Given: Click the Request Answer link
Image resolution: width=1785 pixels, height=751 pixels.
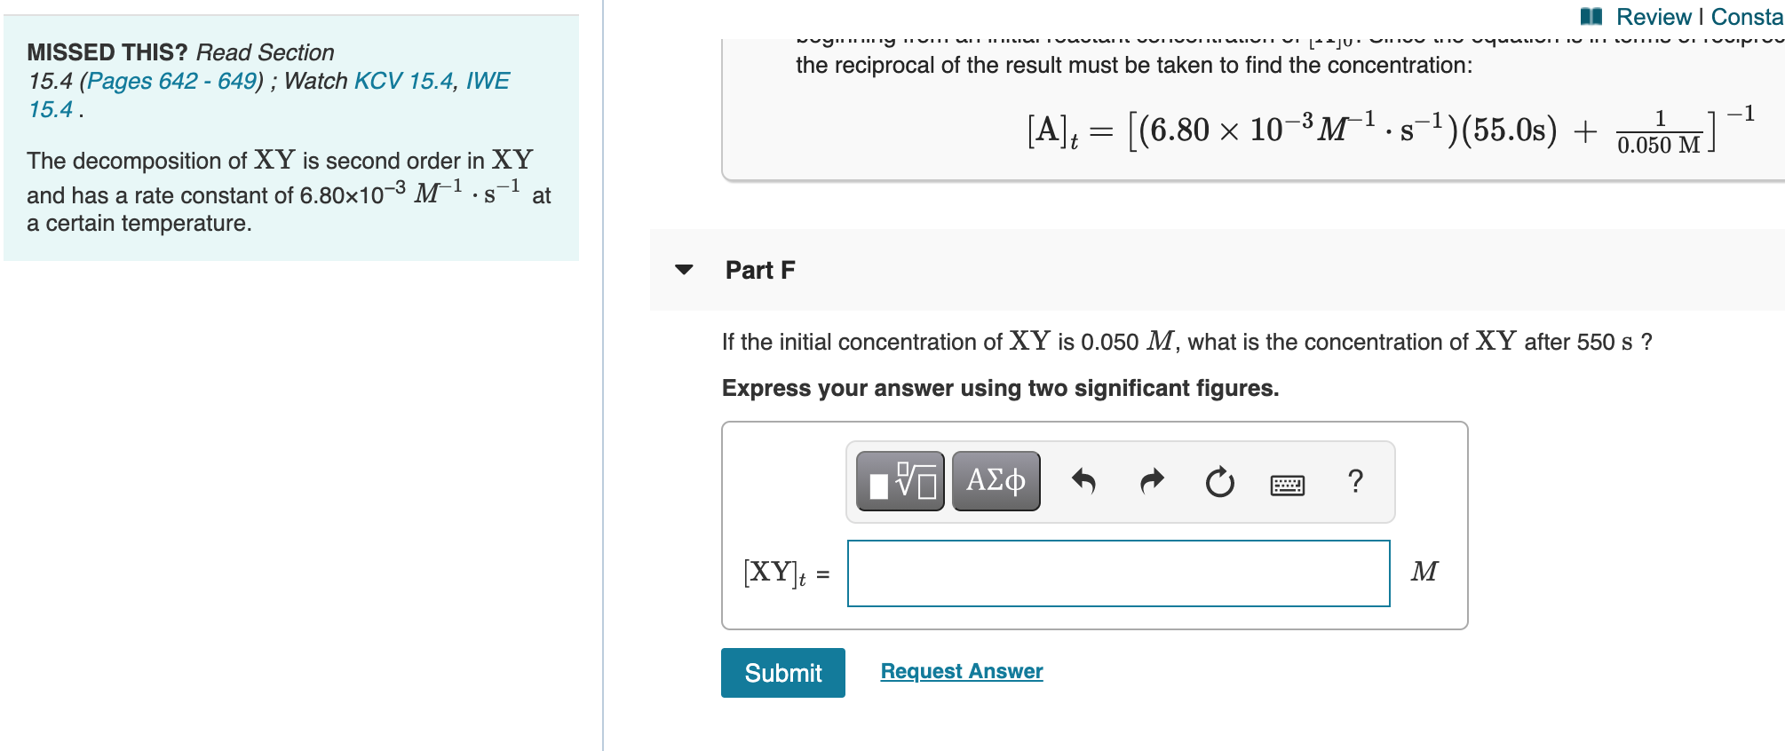Looking at the screenshot, I should coord(961,671).
